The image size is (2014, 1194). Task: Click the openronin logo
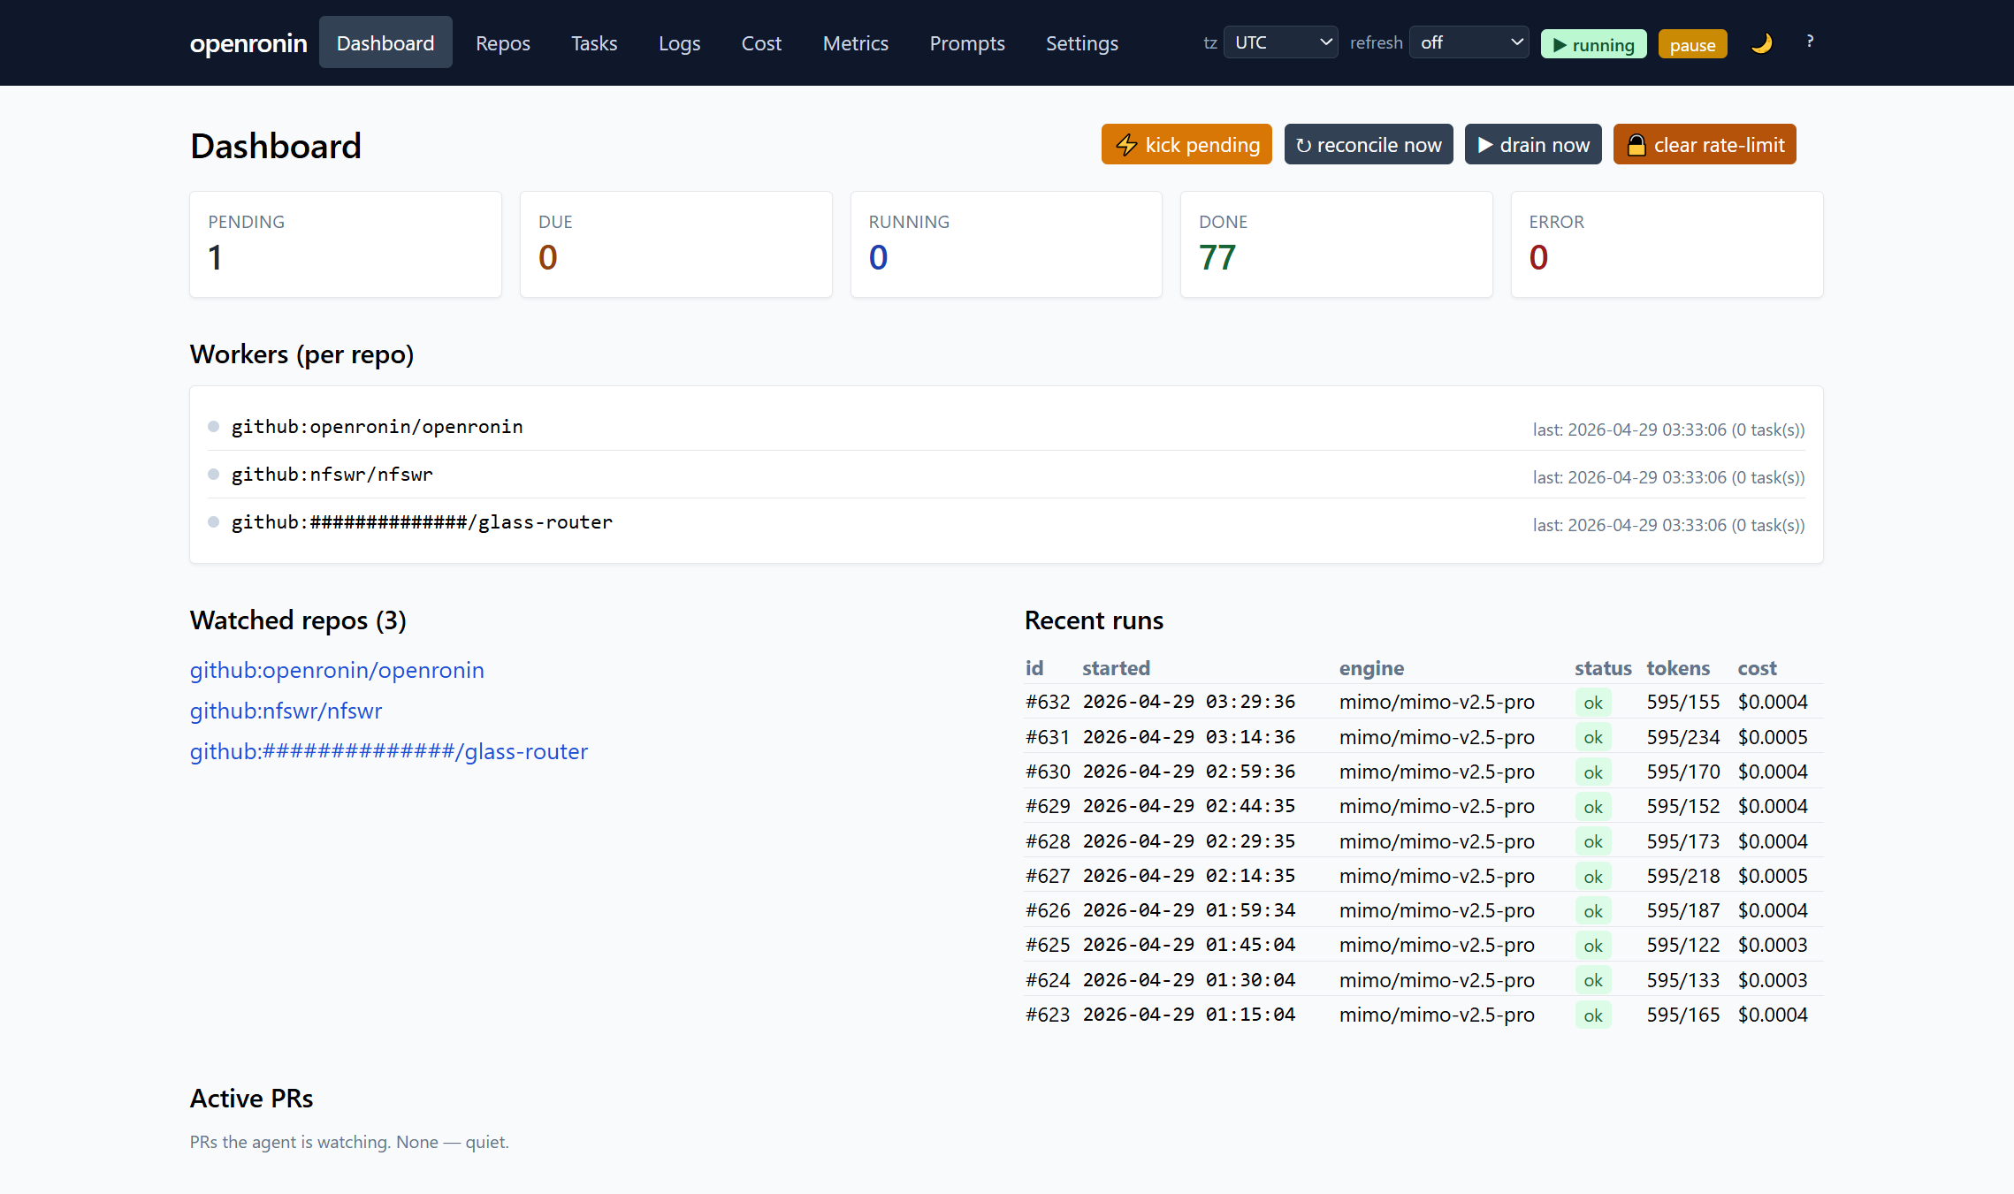[248, 42]
